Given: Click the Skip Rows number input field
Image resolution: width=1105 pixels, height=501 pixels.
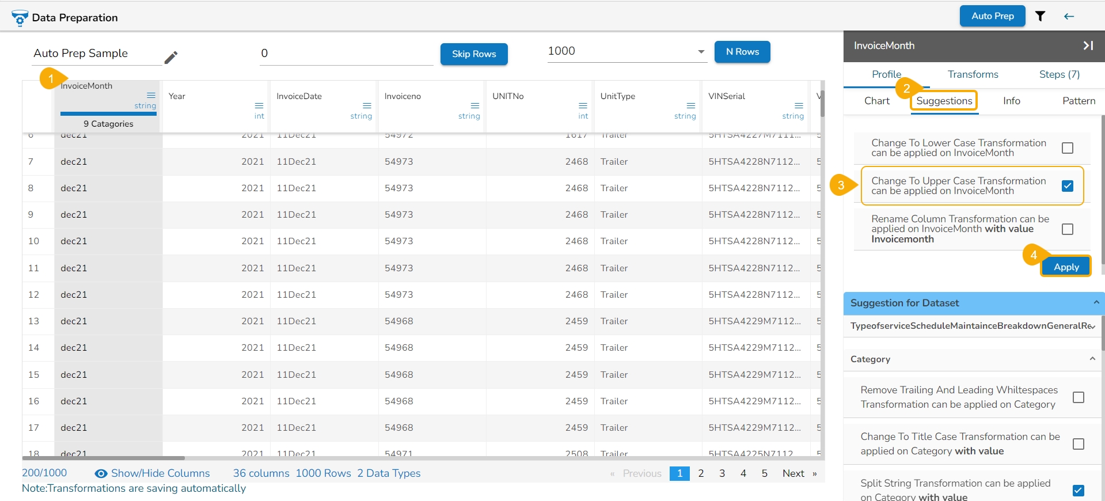Looking at the screenshot, I should [345, 54].
